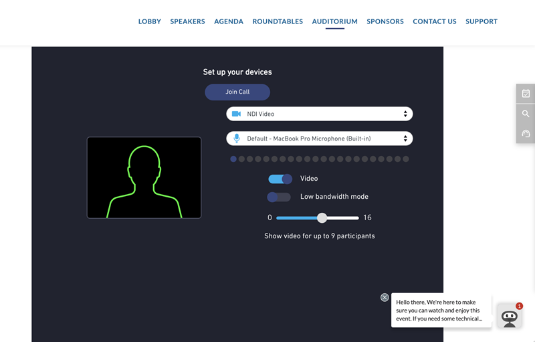Open the Speakers menu item
Screen dimensions: 535x342
click(x=187, y=21)
